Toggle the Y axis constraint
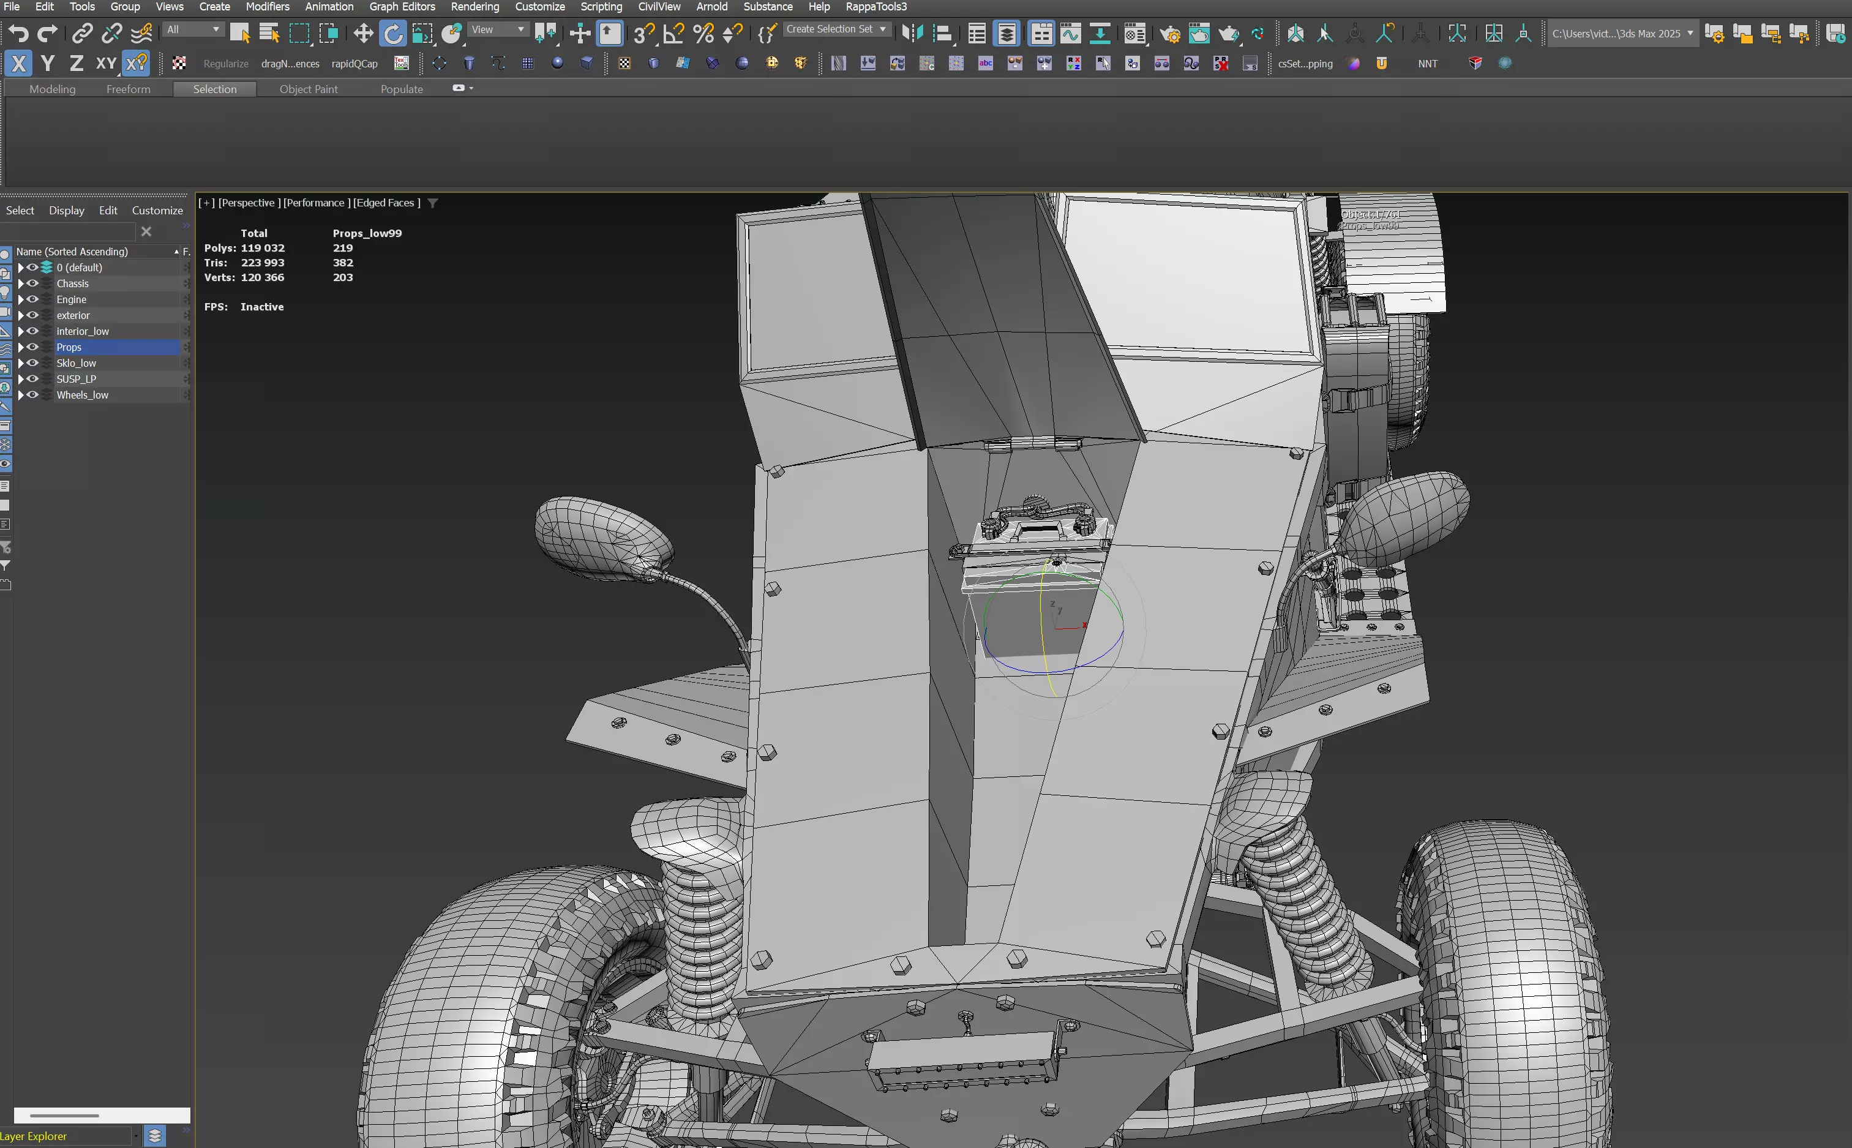This screenshot has height=1148, width=1852. pos(48,64)
